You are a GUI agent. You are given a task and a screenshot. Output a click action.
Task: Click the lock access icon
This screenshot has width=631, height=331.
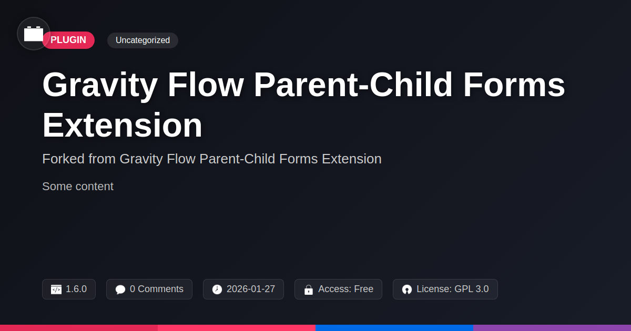tap(309, 289)
